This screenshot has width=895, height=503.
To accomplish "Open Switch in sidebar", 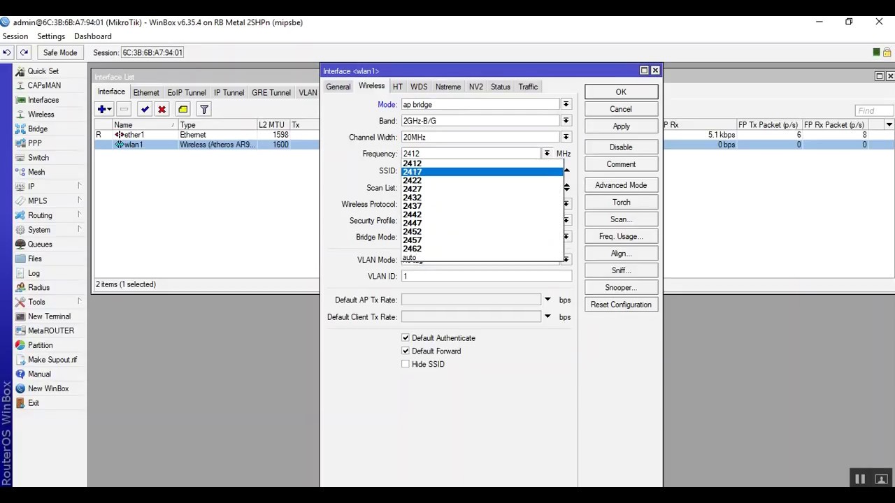I will pyautogui.click(x=38, y=158).
